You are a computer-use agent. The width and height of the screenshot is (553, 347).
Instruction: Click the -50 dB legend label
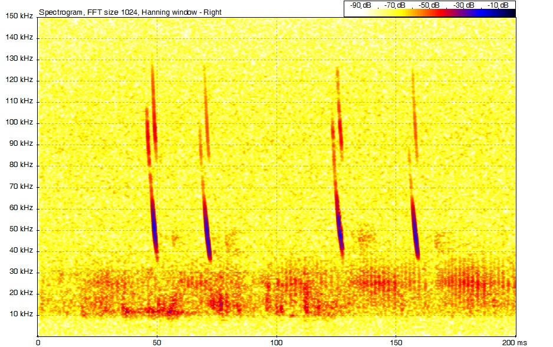click(429, 5)
